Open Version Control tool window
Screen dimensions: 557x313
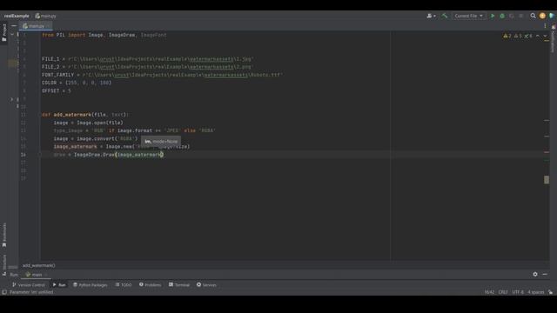click(x=29, y=284)
